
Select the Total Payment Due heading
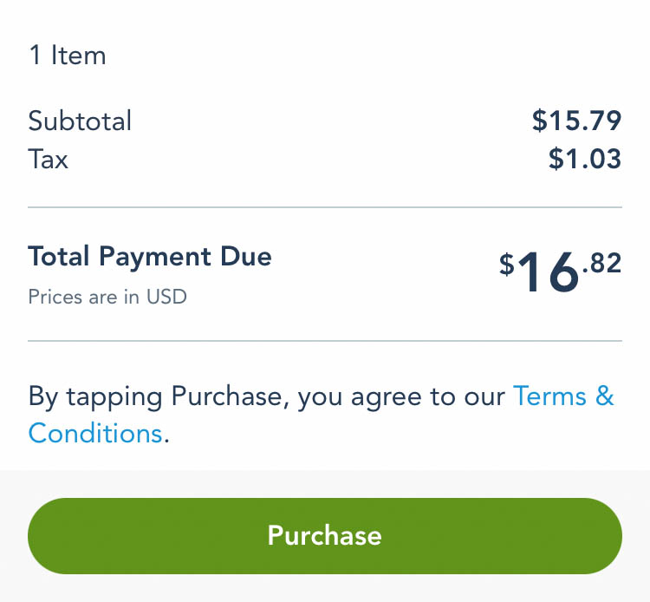[x=150, y=257]
